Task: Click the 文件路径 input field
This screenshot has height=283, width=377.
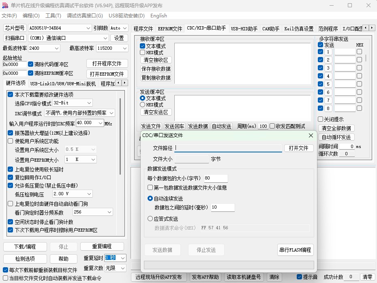Action: (228, 148)
